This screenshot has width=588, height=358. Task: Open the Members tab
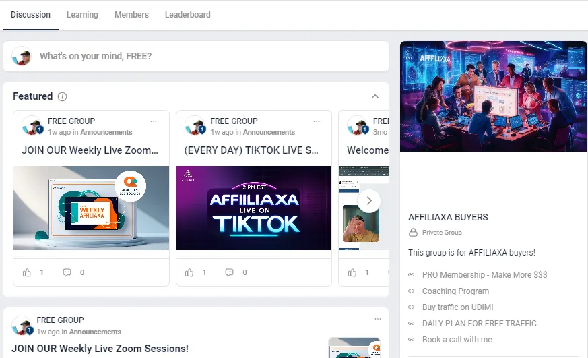coord(131,15)
